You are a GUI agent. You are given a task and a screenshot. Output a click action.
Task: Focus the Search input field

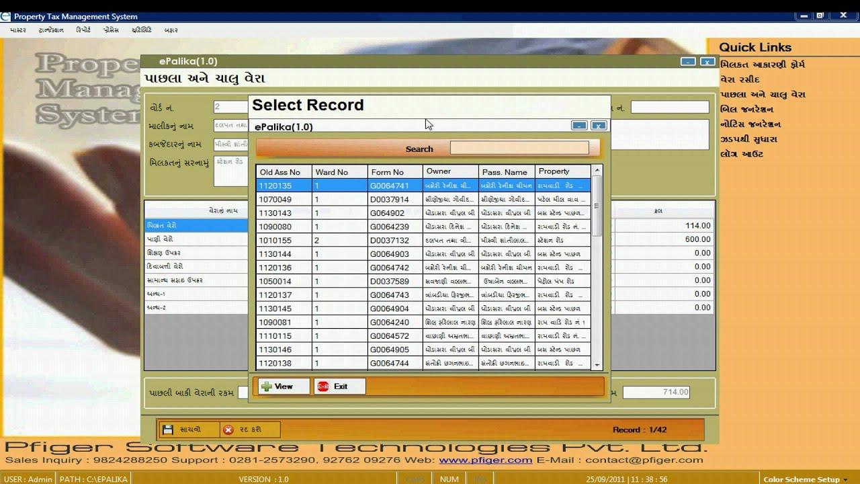[519, 148]
